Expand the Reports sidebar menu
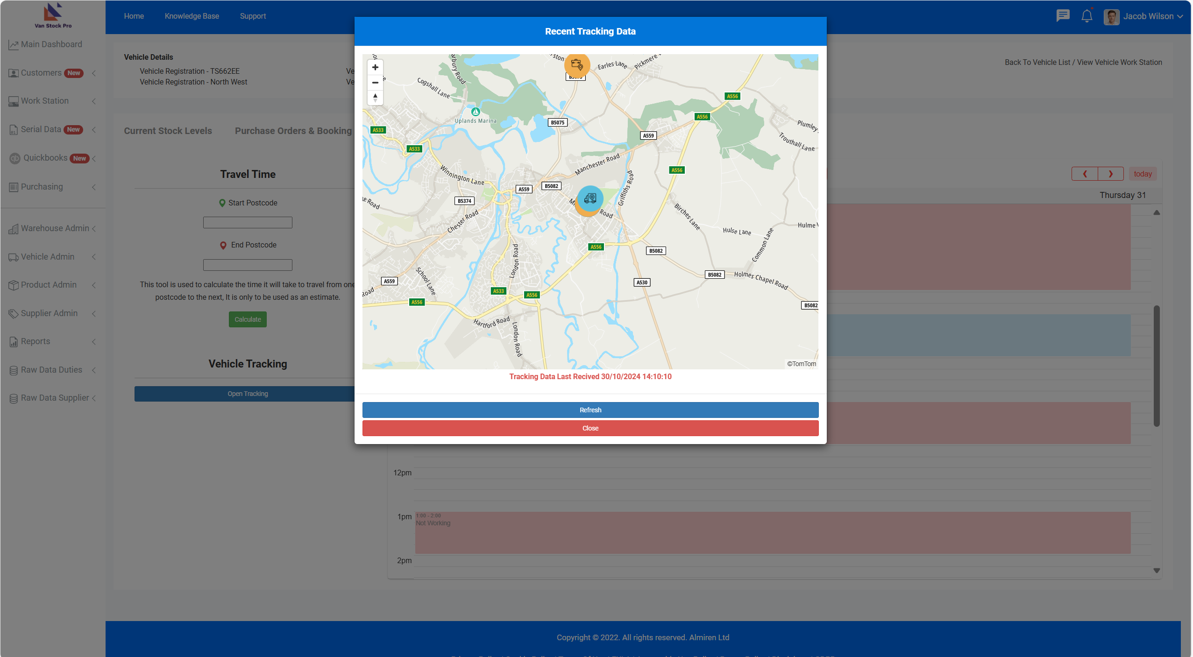This screenshot has width=1193, height=657. coord(94,342)
